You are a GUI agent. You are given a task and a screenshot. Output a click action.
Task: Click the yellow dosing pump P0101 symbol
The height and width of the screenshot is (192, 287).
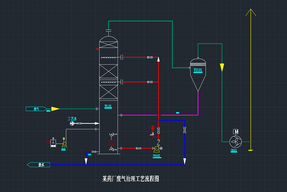[x=64, y=144]
